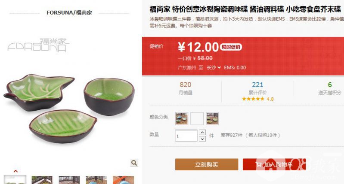Click the FORSUNA/福尚家 brand name header
Screen dimensions: 344x184
[x=69, y=13]
